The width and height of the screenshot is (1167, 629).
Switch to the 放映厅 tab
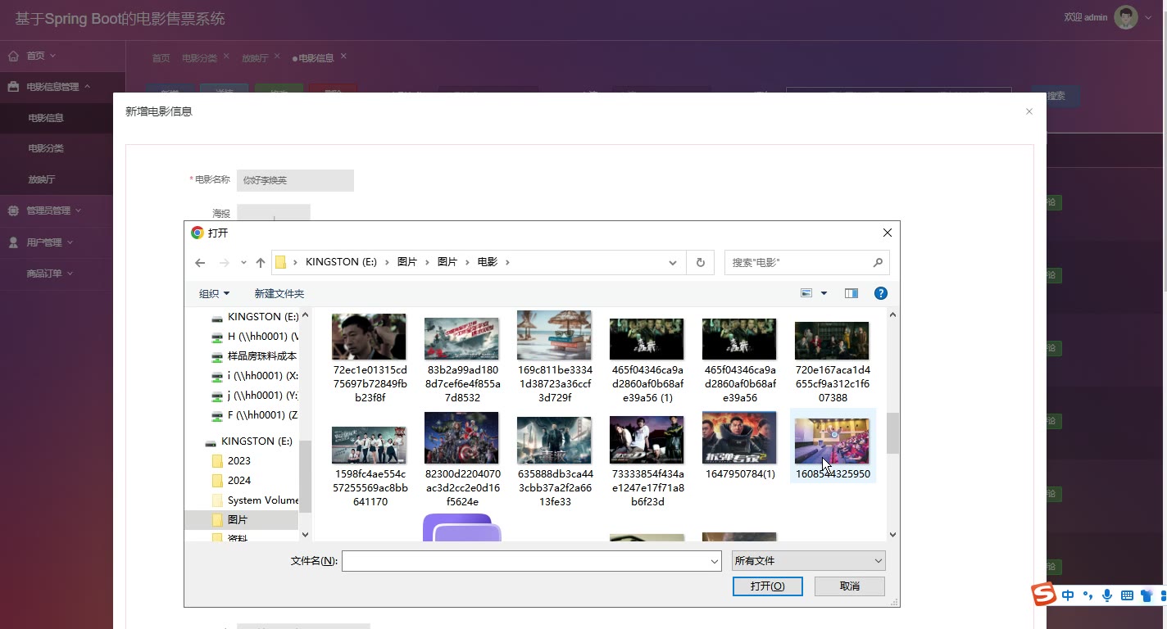click(255, 58)
